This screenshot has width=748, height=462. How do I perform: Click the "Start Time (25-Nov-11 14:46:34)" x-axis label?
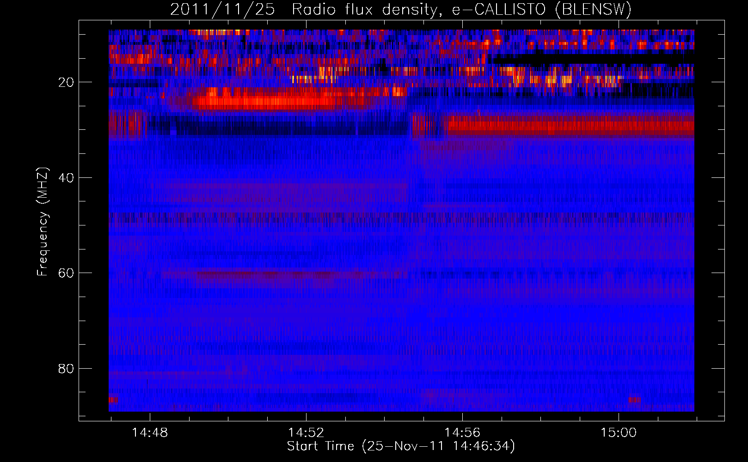401,446
